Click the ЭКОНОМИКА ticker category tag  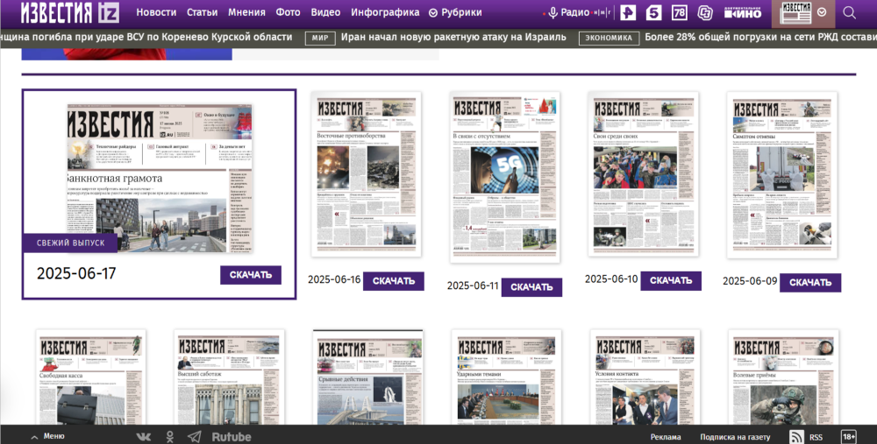[609, 38]
